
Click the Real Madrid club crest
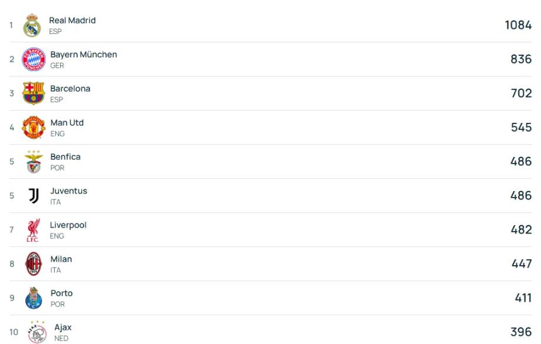click(32, 25)
